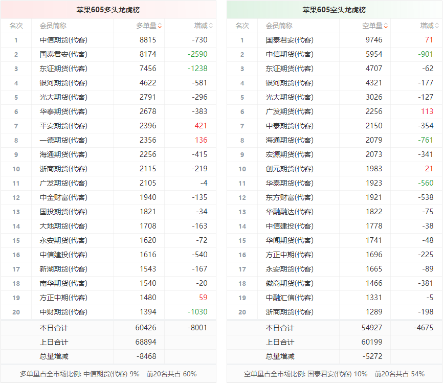Click the green change value -1238

[x=197, y=69]
